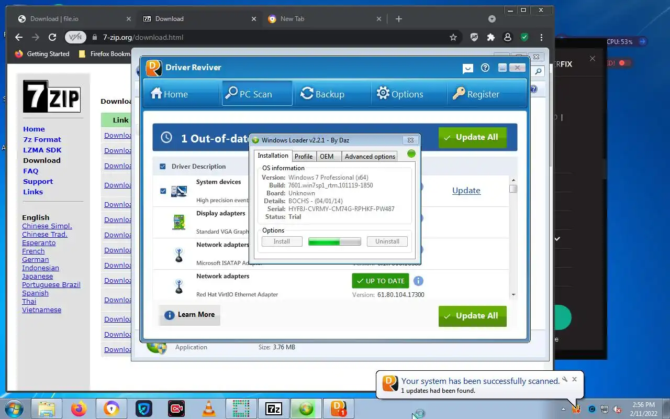Switch to the file.io Chrome tab
Image resolution: width=670 pixels, height=419 pixels.
pyautogui.click(x=72, y=19)
